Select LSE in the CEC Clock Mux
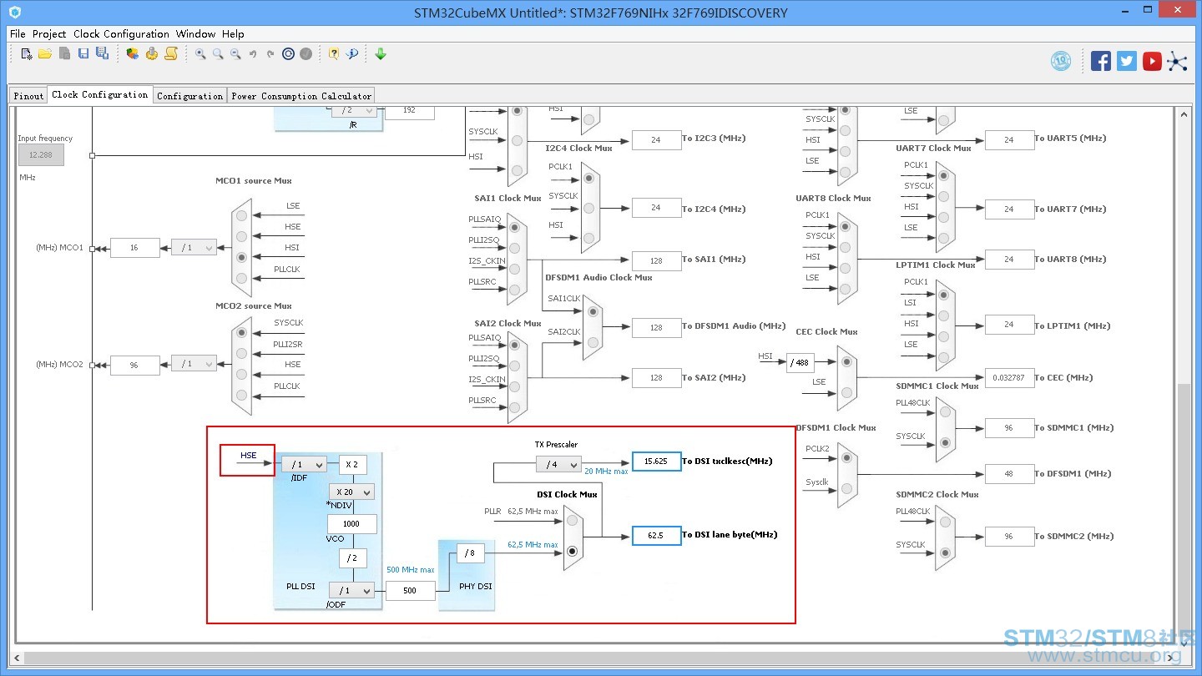This screenshot has width=1202, height=676. click(847, 393)
